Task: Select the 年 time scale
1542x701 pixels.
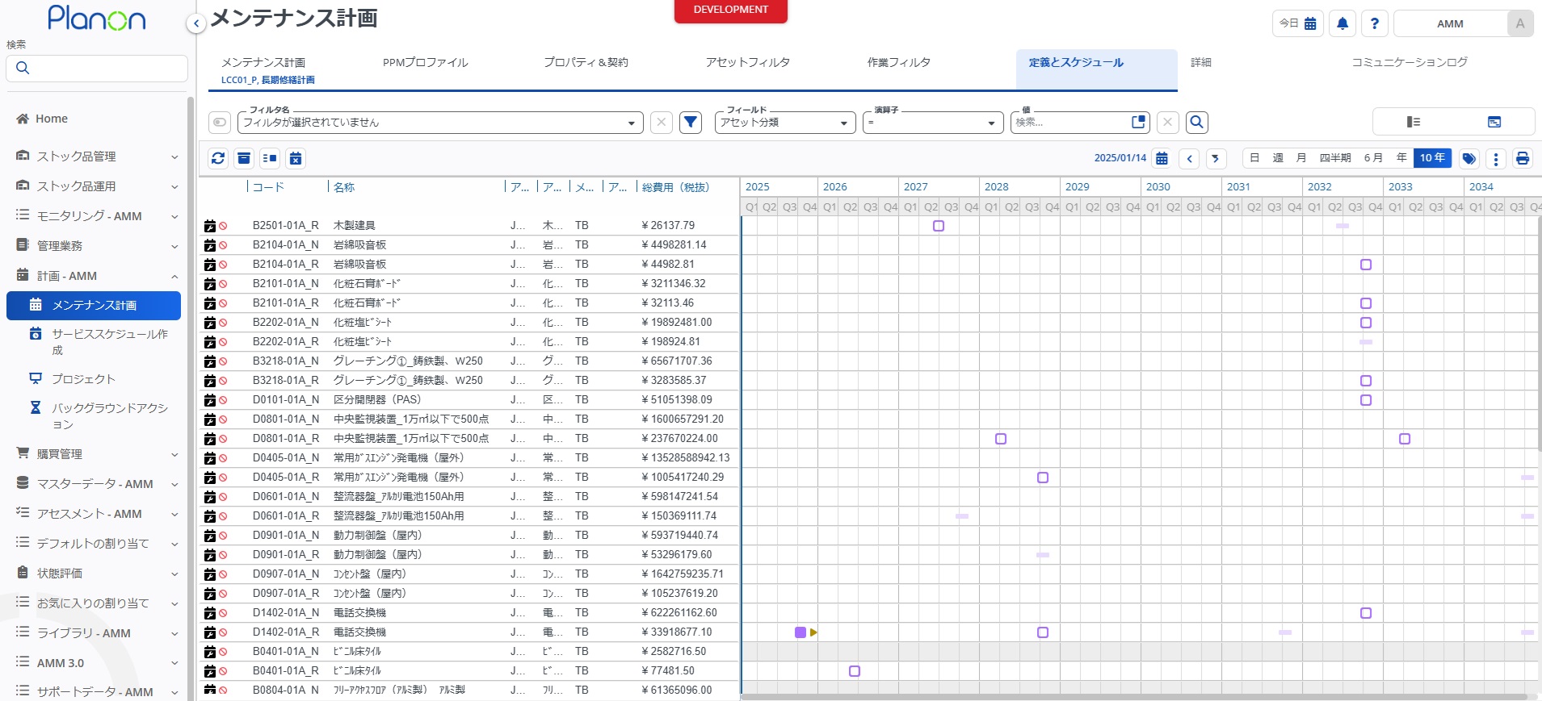Action: pos(1401,158)
